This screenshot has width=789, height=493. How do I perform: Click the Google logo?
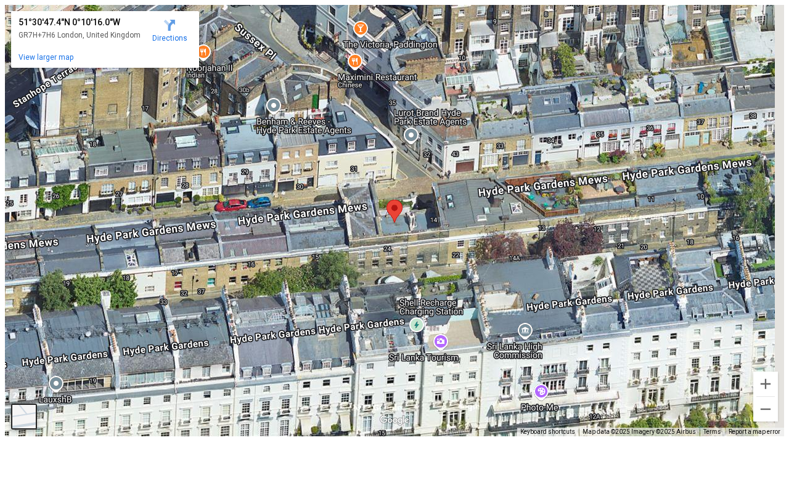coord(394,420)
